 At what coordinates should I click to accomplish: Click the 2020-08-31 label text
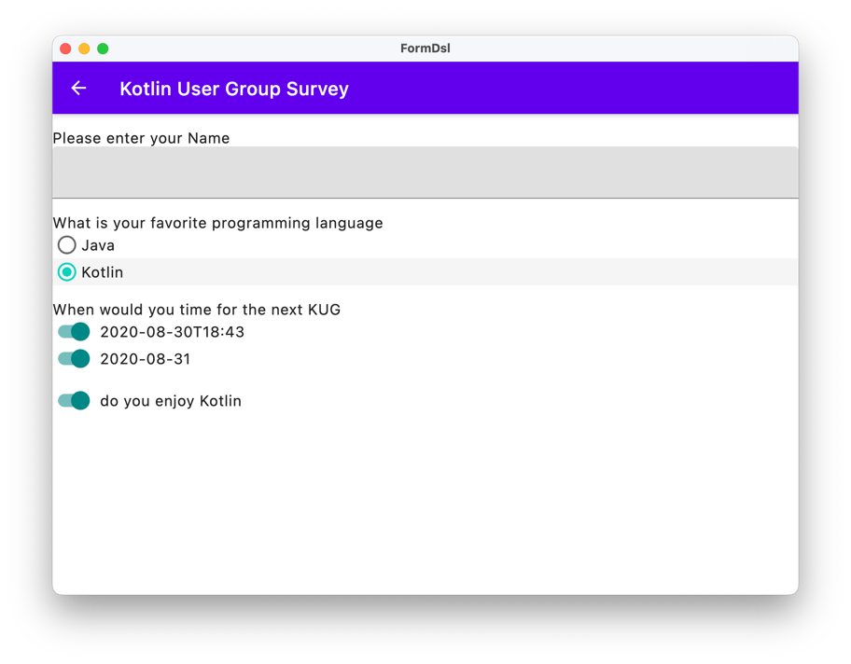[145, 359]
